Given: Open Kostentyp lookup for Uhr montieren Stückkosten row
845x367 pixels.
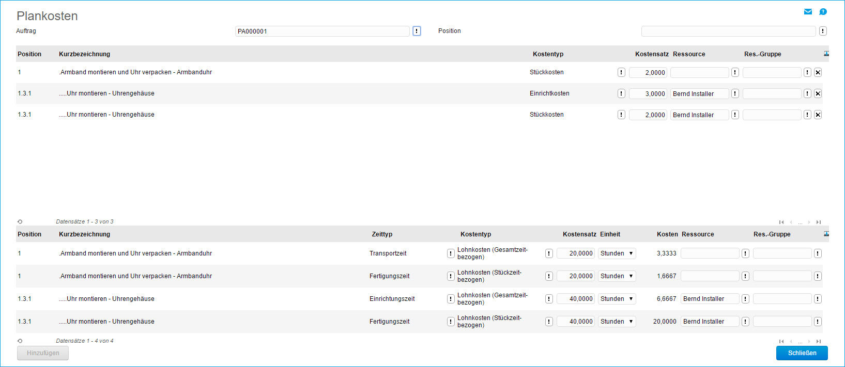Looking at the screenshot, I should point(621,115).
